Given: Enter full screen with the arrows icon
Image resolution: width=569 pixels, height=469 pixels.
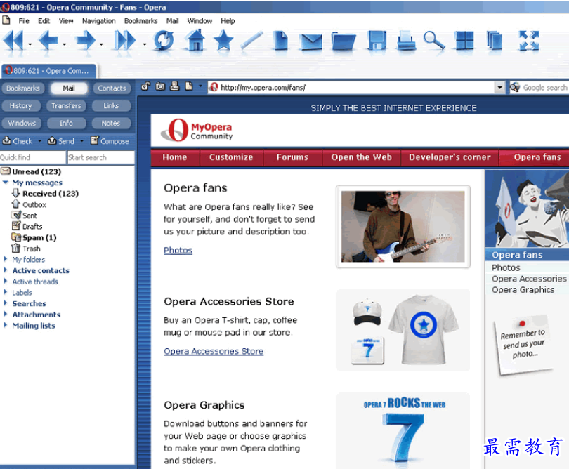Looking at the screenshot, I should coord(529,40).
